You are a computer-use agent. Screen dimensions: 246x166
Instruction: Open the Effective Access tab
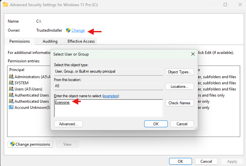pos(81,41)
